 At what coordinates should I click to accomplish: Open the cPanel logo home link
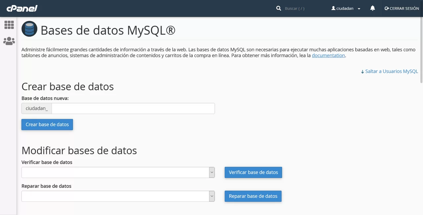(x=22, y=8)
